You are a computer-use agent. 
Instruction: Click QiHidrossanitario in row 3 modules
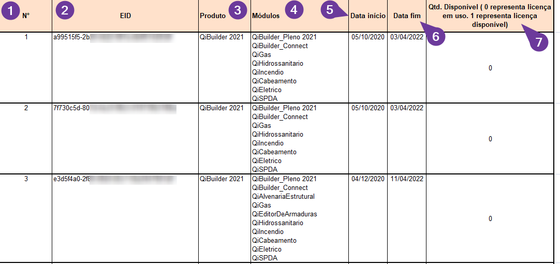pyautogui.click(x=277, y=223)
